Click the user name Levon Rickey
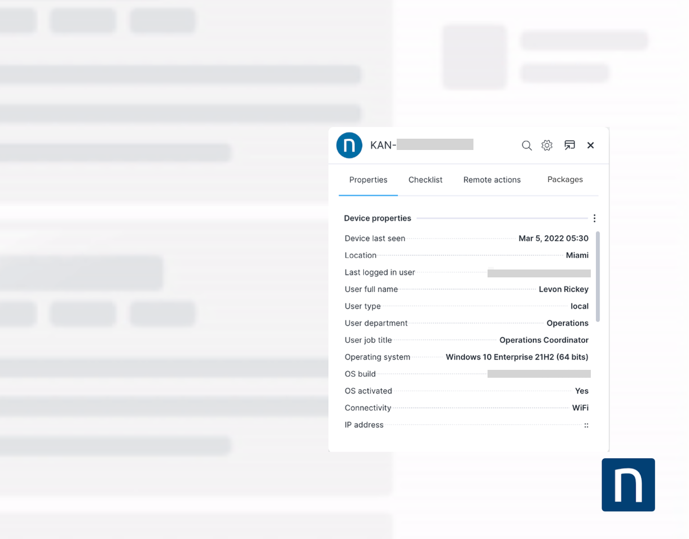 click(563, 289)
